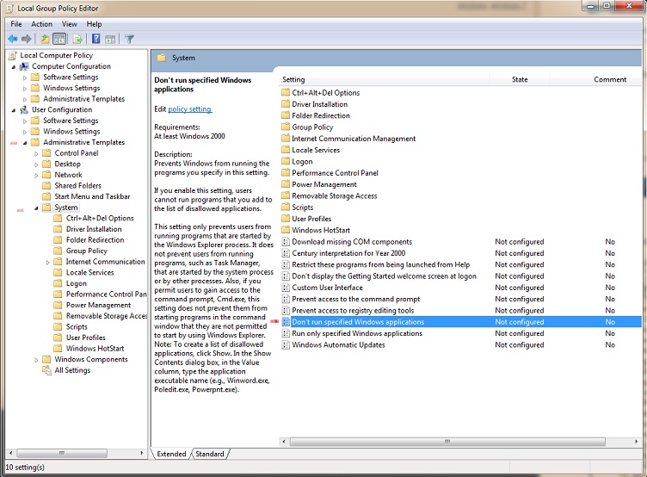Select Run only specified Windows applications

357,333
